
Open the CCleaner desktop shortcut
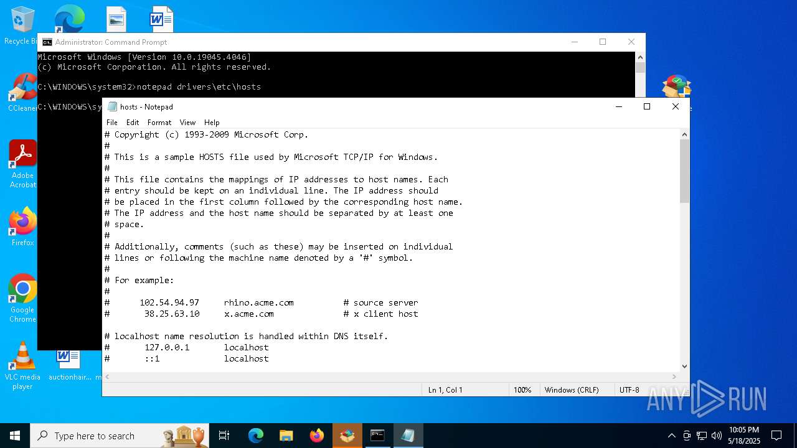(22, 93)
